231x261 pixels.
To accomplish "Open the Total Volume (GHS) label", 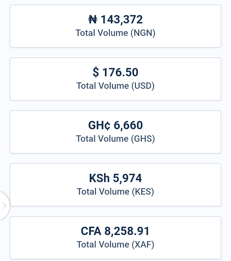I will 116,139.
